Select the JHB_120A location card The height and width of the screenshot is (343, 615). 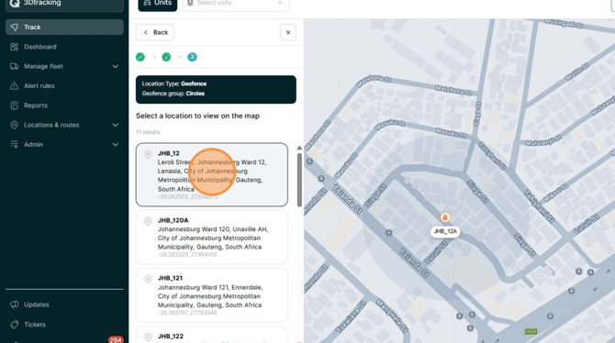pyautogui.click(x=212, y=238)
